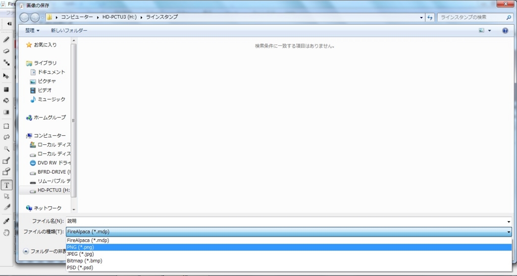
Task: Select the Eraser tool in FireAlpaca toolbar
Action: (6, 51)
